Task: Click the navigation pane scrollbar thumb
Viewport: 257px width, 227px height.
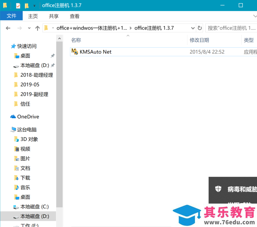Action: click(x=59, y=124)
